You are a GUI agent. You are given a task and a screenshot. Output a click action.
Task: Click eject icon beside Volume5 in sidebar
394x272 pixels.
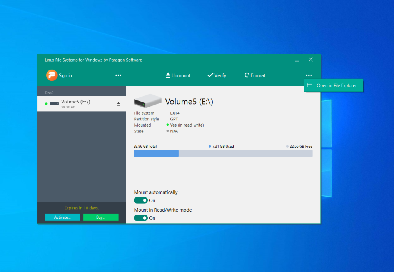119,104
